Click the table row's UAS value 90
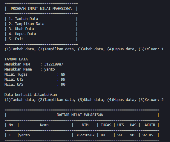170x142 pixels. (x=132, y=135)
